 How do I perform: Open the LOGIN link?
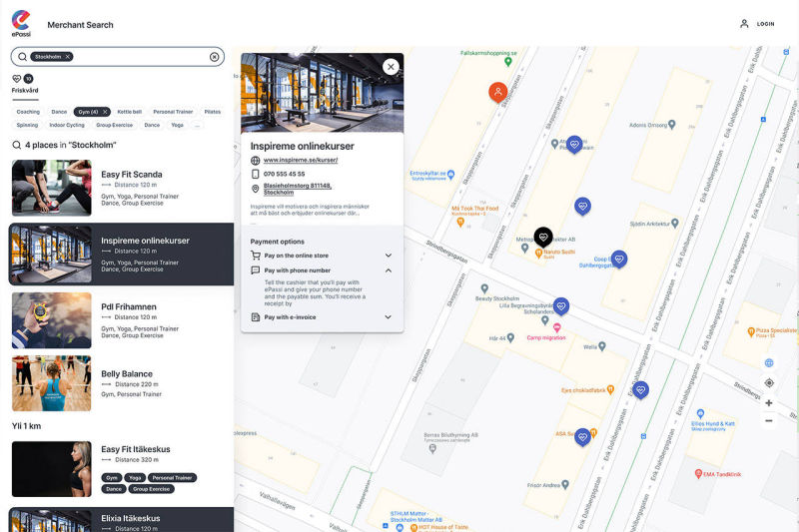[x=765, y=24]
